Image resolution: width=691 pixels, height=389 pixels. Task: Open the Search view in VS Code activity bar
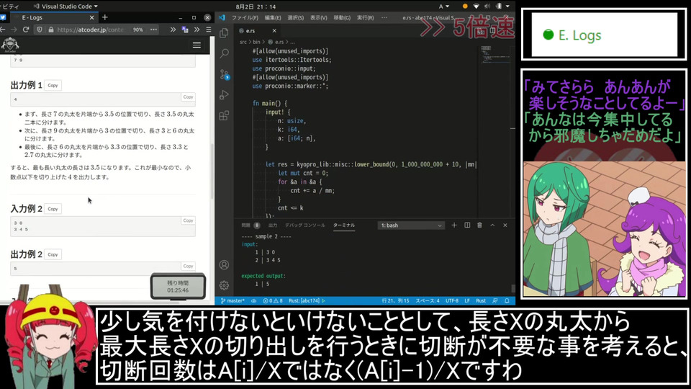tap(224, 53)
